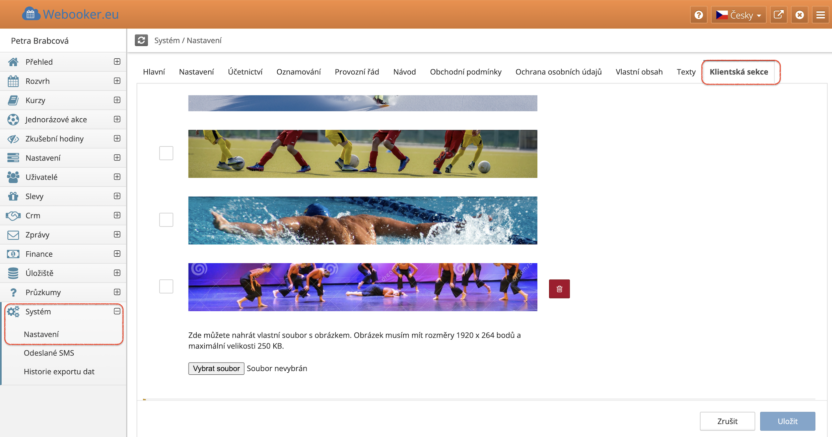Click the Úložiště database icon

[13, 273]
